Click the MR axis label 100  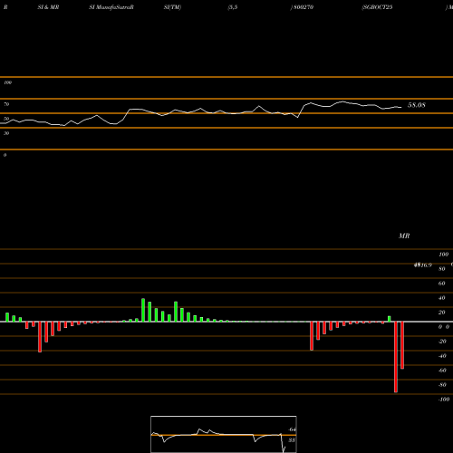443,255
